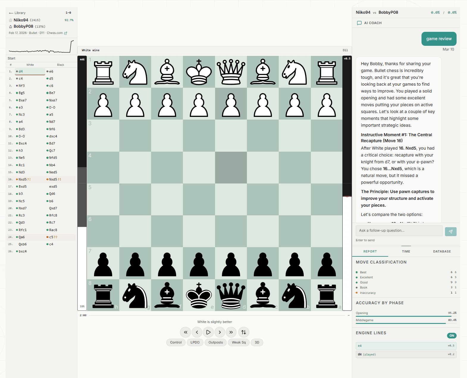Click the Inaccuracy classification row
The image size is (467, 378).
point(406,293)
